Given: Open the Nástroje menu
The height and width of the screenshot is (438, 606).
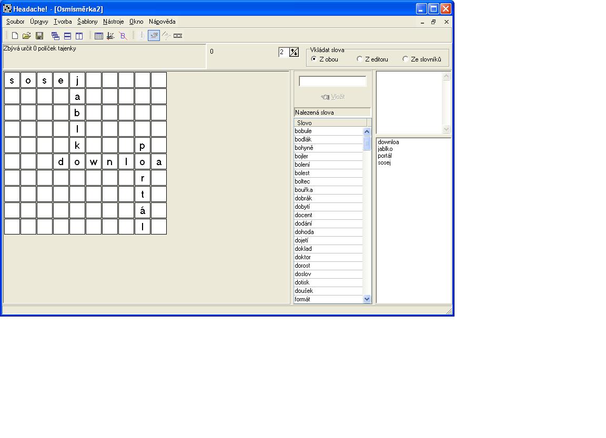Looking at the screenshot, I should coord(113,22).
